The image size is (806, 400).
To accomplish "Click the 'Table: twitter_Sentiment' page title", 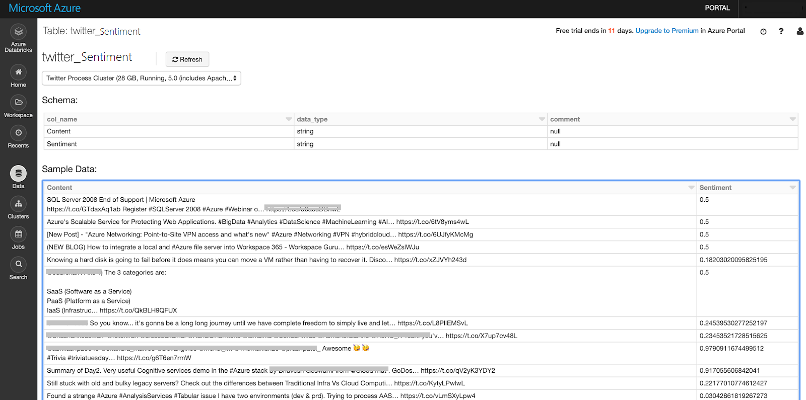I will coord(92,31).
